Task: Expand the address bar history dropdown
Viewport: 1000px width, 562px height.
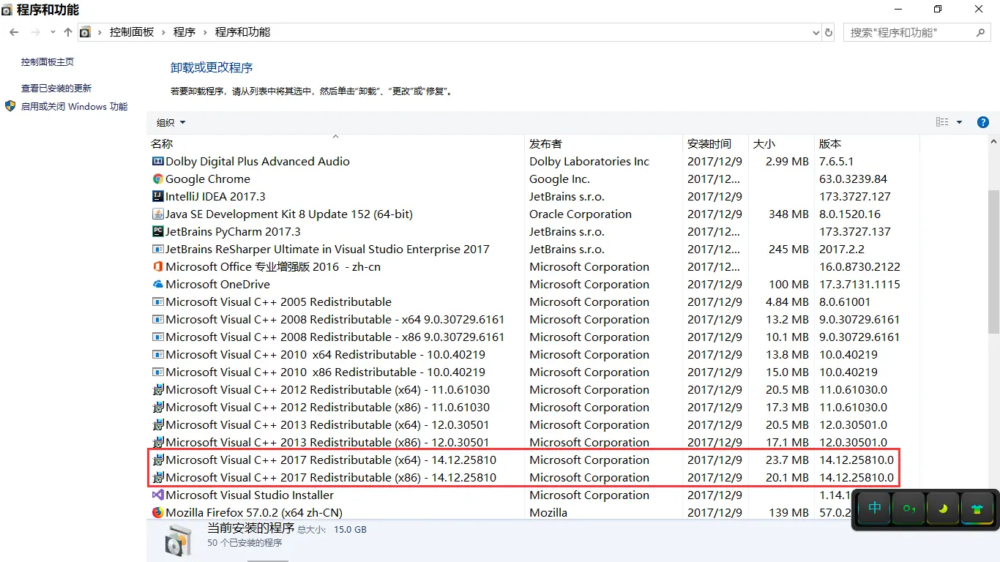Action: (x=816, y=32)
